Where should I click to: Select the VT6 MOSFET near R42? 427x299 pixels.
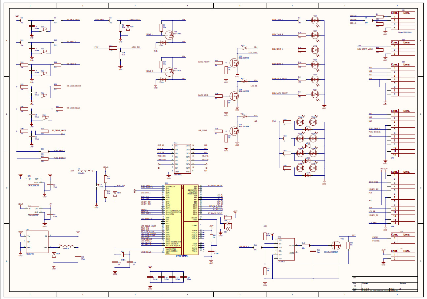337,245
